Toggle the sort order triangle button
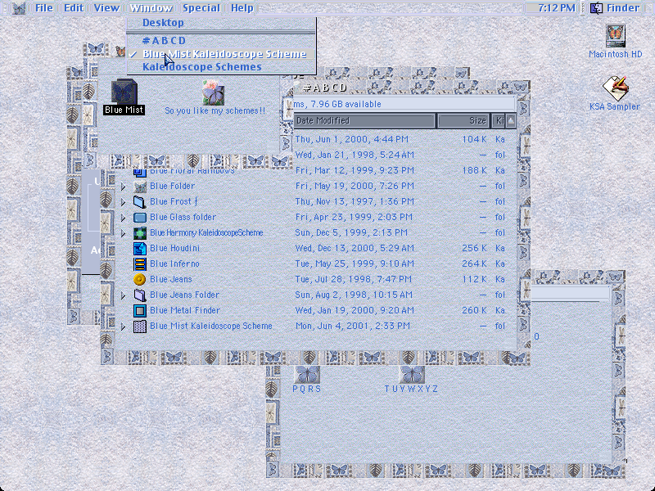Image resolution: width=655 pixels, height=491 pixels. coord(510,120)
